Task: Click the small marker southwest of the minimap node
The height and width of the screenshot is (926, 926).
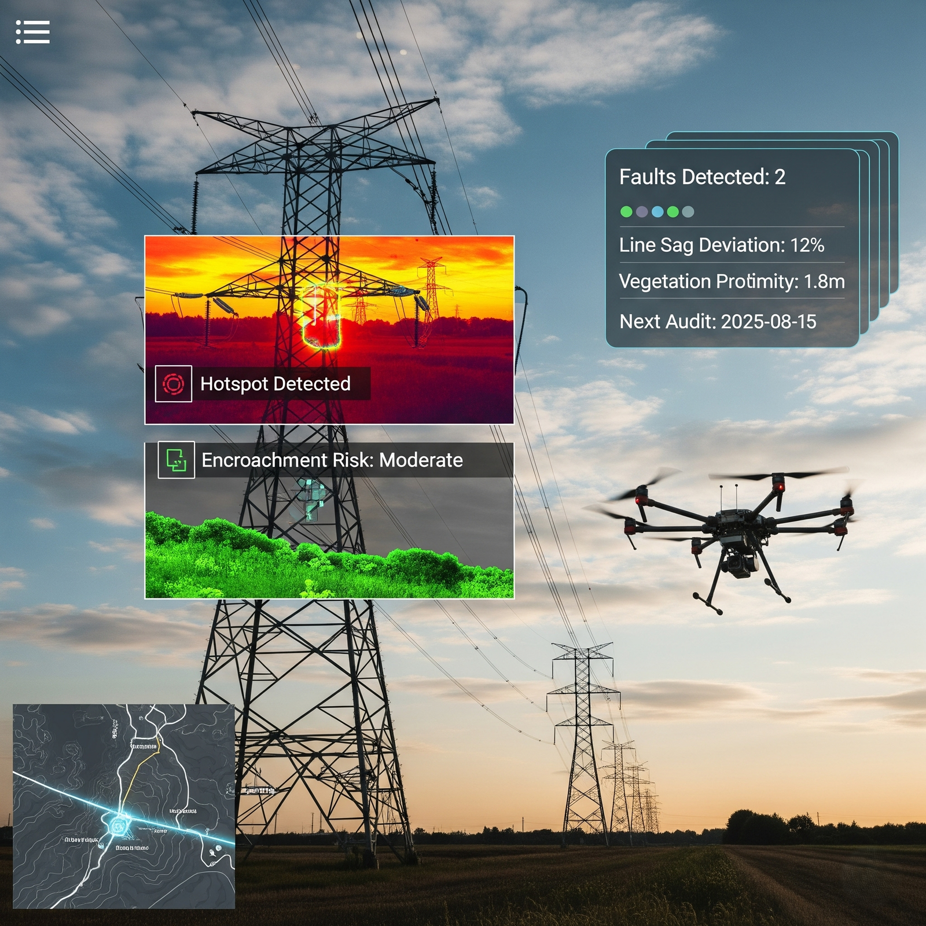Action: pos(101,846)
